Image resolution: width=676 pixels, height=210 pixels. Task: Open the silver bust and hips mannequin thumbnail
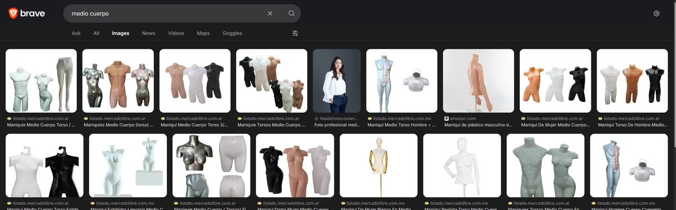point(211,166)
